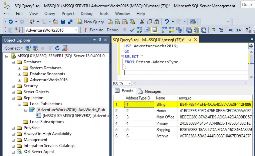Image resolution: width=255 pixels, height=156 pixels.
Task: Click the Refresh icon in Object Explorer
Action: click(57, 48)
